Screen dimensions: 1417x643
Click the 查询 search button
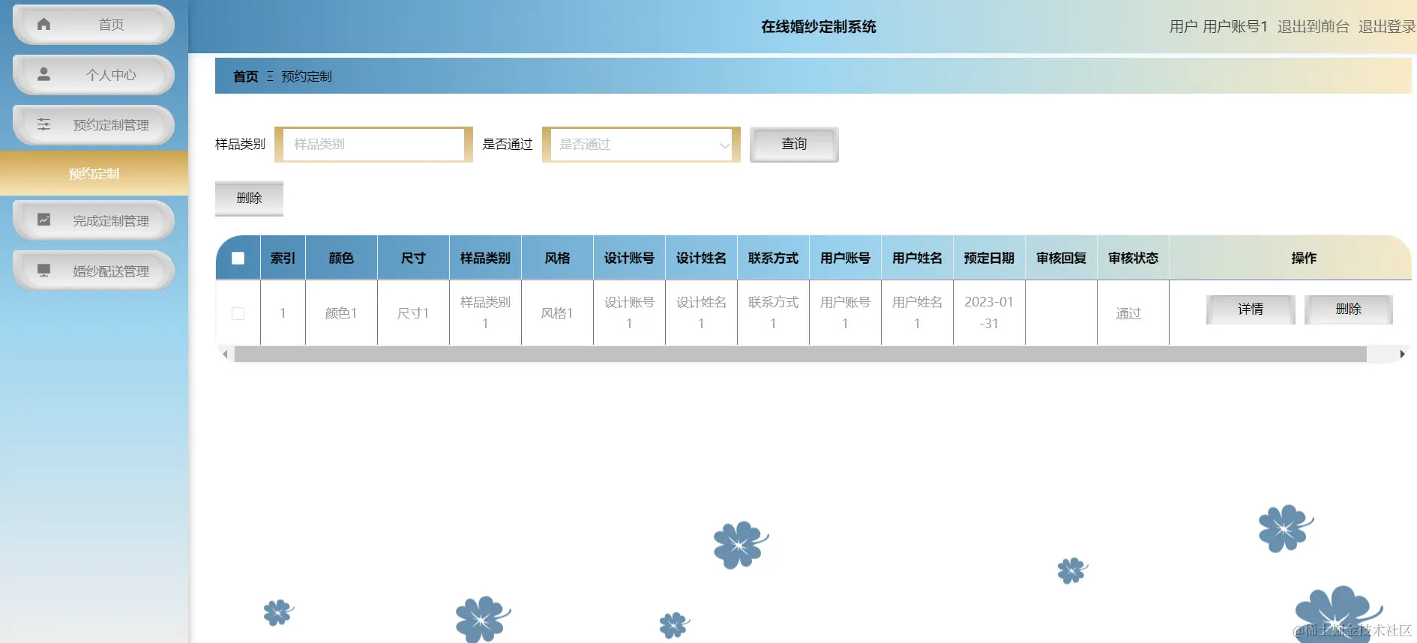794,144
